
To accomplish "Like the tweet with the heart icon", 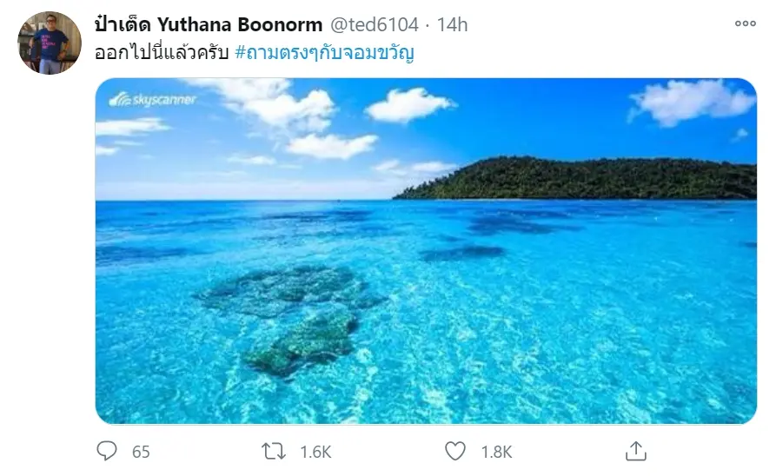I will coord(455,451).
